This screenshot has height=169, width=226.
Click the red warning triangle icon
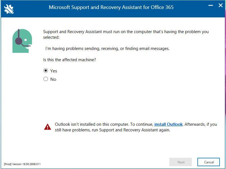click(47, 127)
